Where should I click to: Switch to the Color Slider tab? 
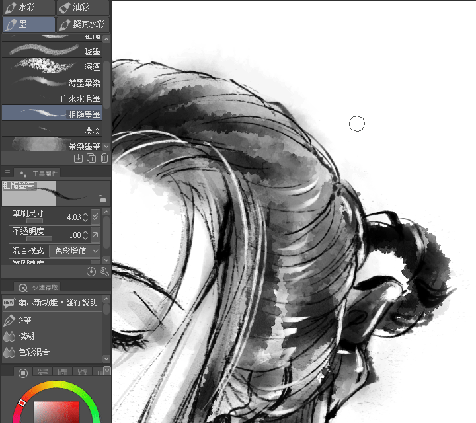[43, 372]
